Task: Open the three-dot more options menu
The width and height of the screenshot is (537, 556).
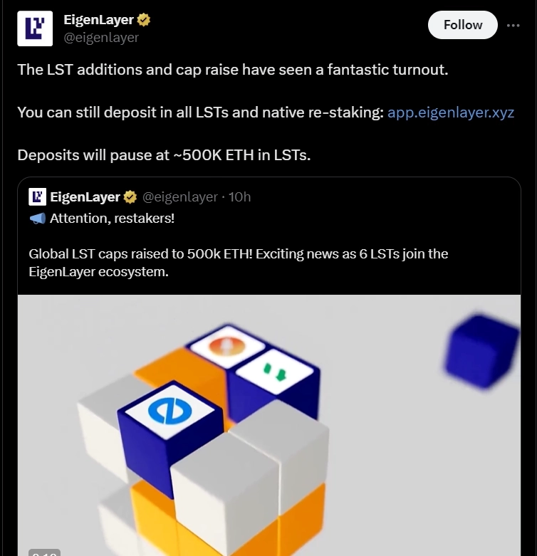Action: (513, 25)
